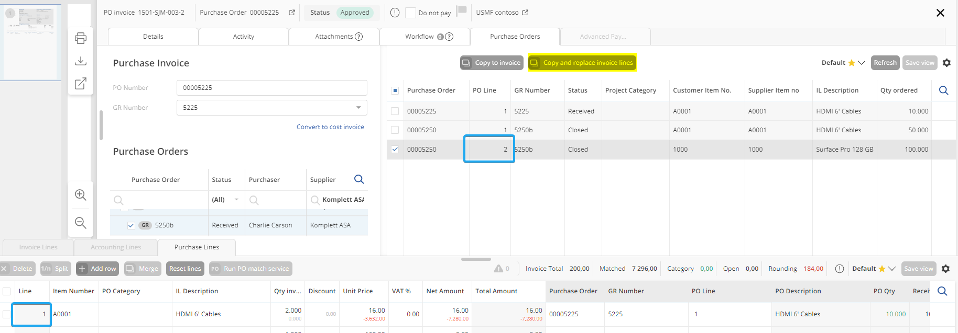Uncheck the 00005250 line 2 row
This screenshot has width=958, height=333.
(x=395, y=150)
